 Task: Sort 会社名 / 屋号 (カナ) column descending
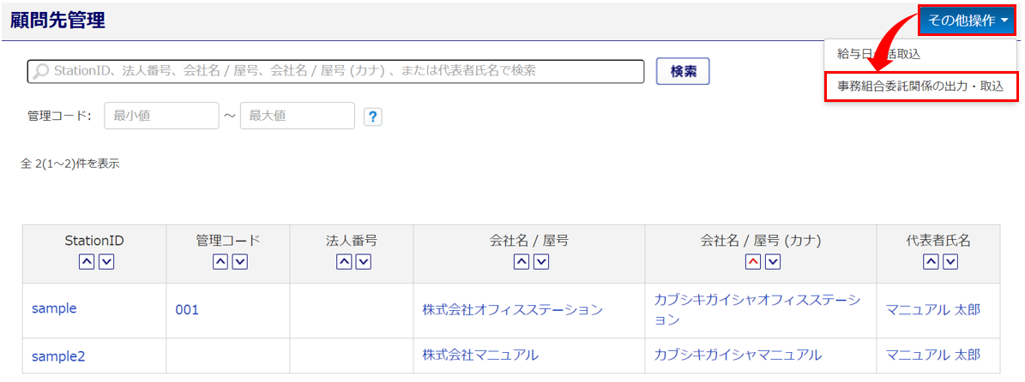[x=773, y=262]
